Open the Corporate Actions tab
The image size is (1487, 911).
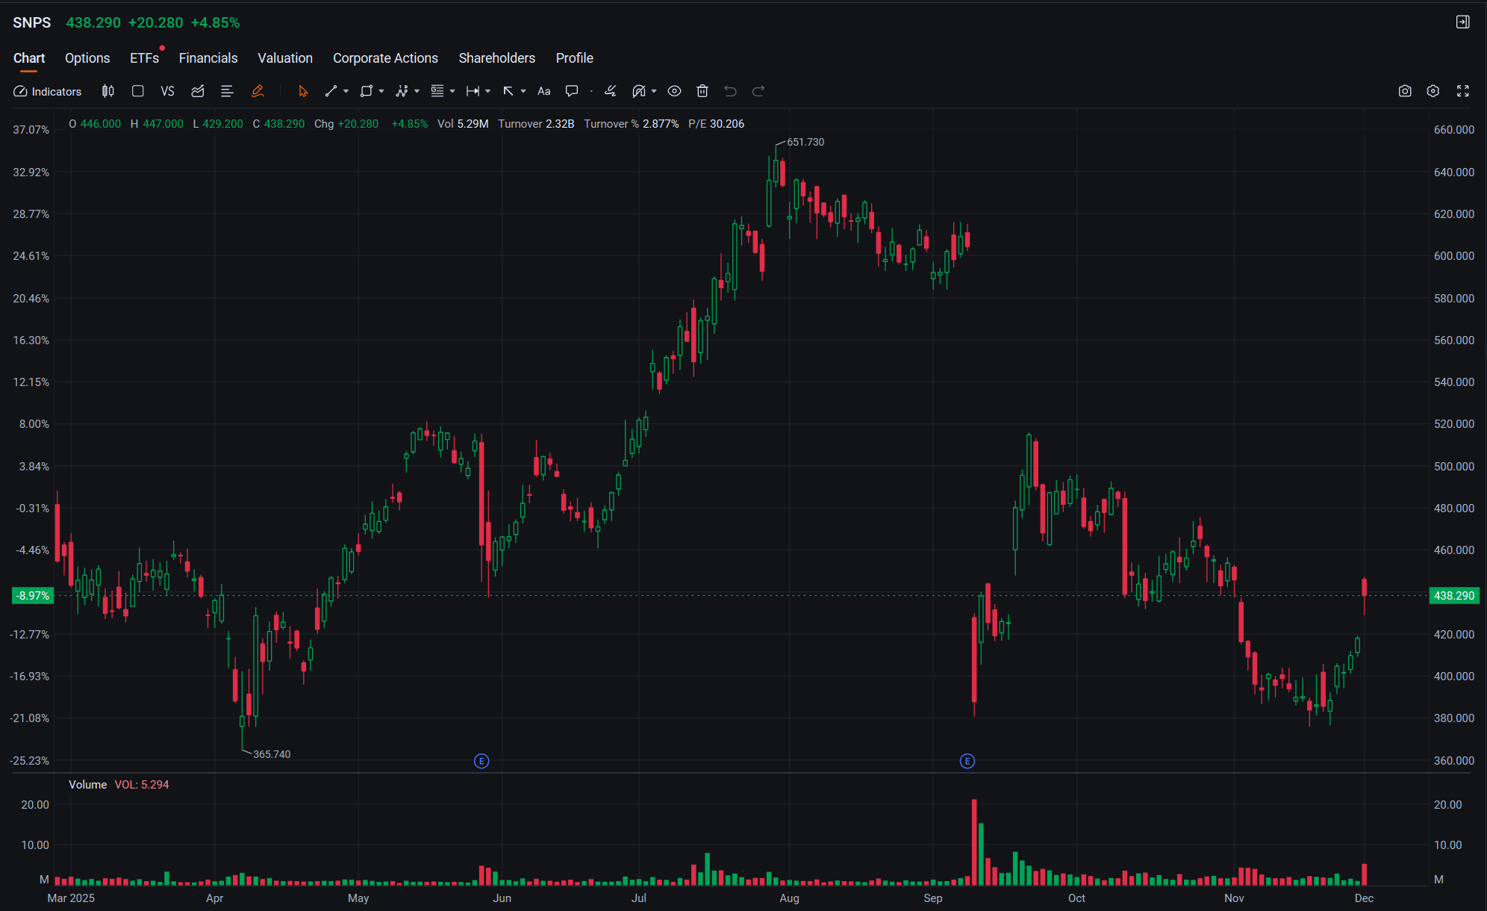[385, 58]
